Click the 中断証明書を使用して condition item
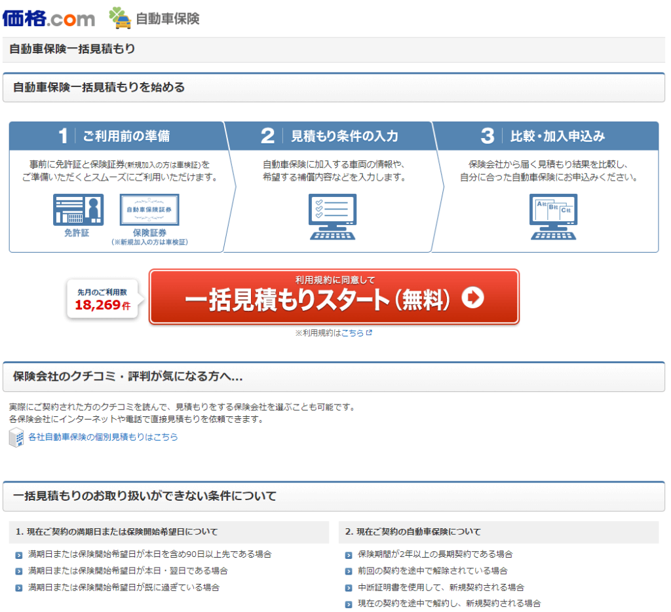Image resolution: width=671 pixels, height=612 pixels. tap(440, 587)
